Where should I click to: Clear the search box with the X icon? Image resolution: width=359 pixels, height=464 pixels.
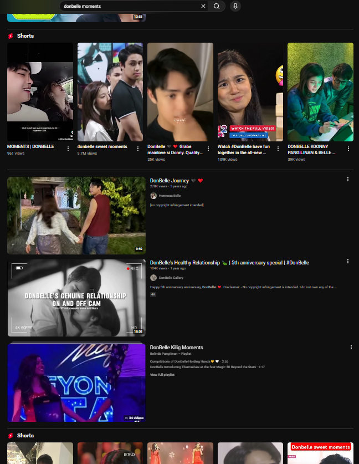(203, 6)
